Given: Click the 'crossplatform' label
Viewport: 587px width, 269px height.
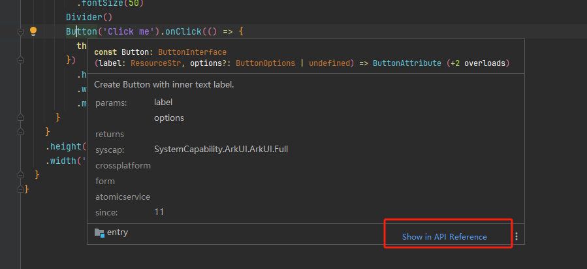Looking at the screenshot, I should coord(123,165).
